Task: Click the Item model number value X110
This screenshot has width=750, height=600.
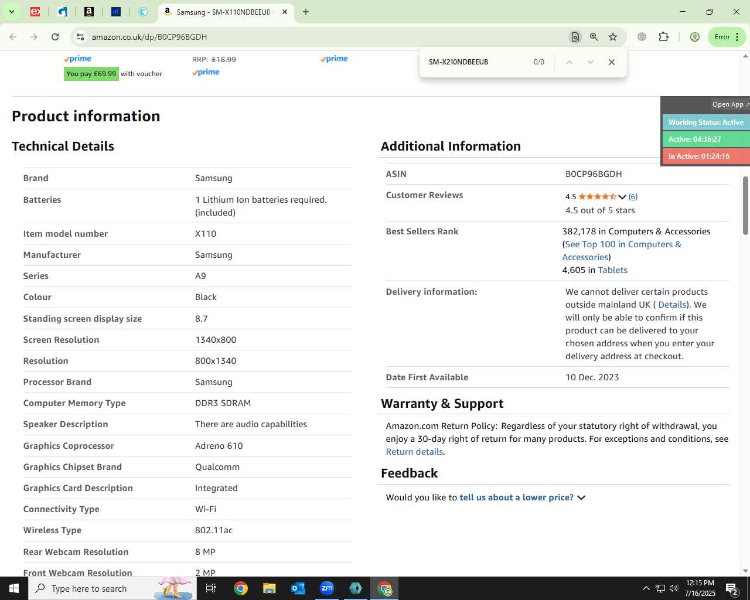Action: tap(206, 234)
